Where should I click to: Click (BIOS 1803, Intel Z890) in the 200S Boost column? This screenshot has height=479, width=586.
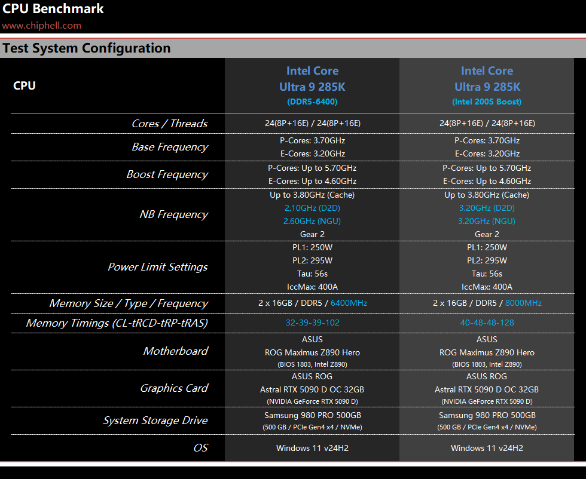tap(487, 364)
